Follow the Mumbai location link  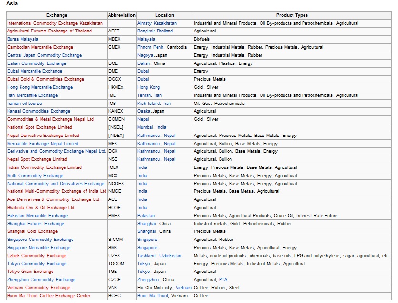point(145,127)
